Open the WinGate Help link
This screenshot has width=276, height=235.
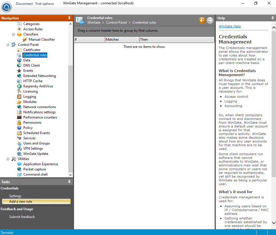[x=230, y=26]
